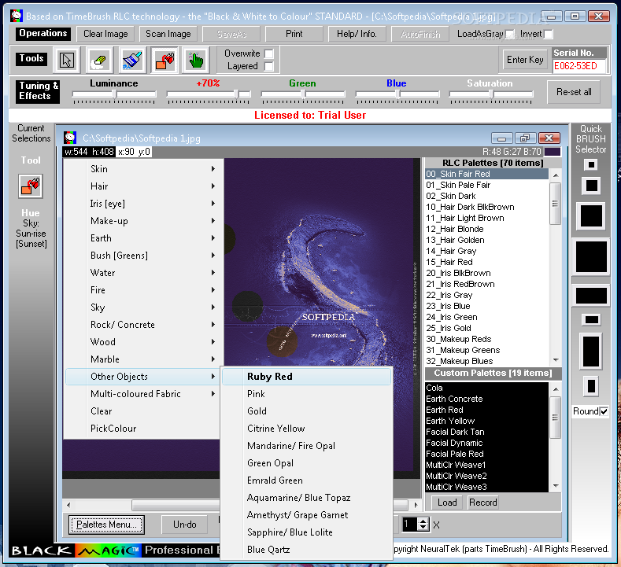
Task: Choose the second smallest square quick brush
Action: click(591, 185)
